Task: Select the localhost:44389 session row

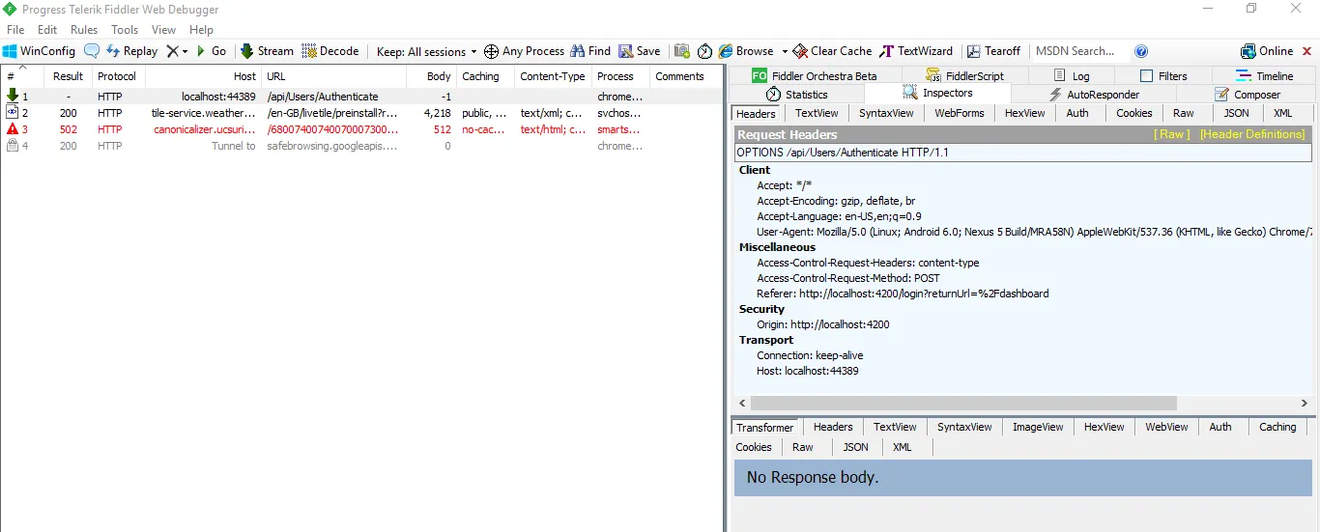Action: click(361, 96)
